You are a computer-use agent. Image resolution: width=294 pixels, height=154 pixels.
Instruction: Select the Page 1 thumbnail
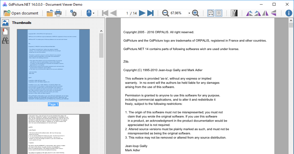[53, 65]
